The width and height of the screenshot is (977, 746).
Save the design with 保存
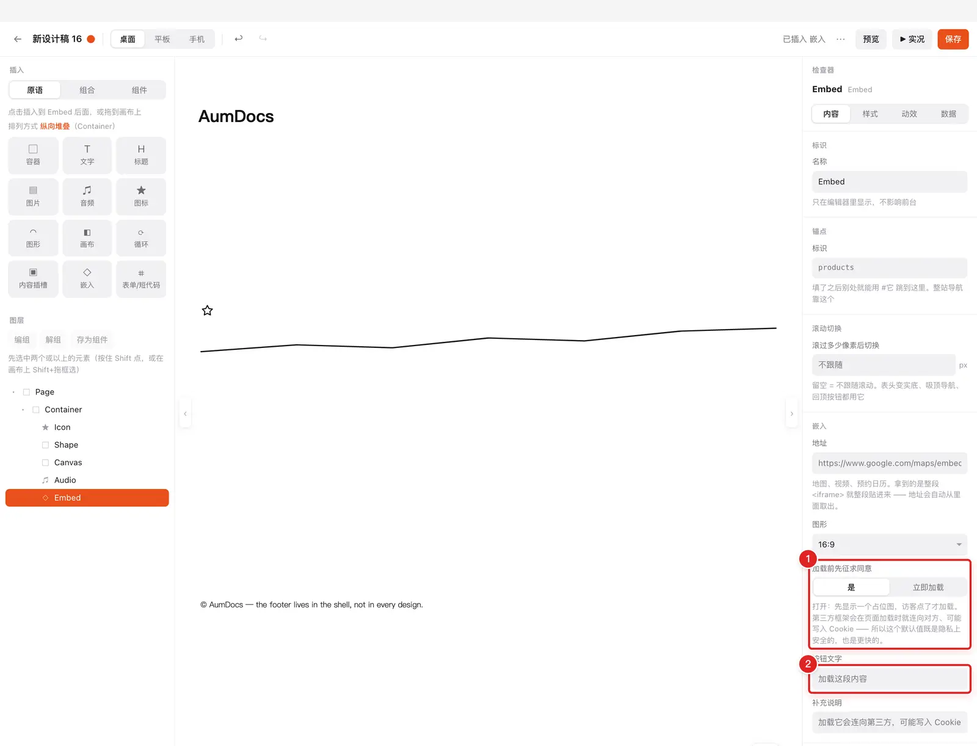point(953,39)
